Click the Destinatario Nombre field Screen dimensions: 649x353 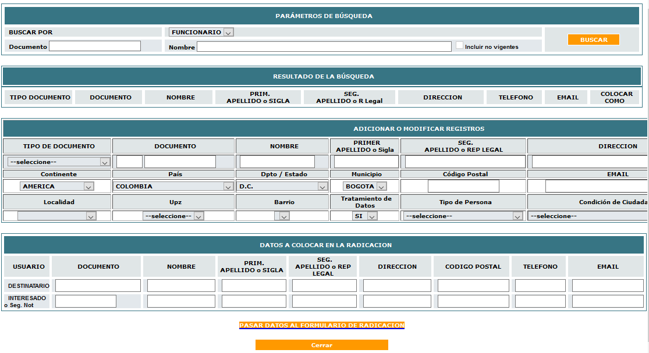(x=181, y=286)
